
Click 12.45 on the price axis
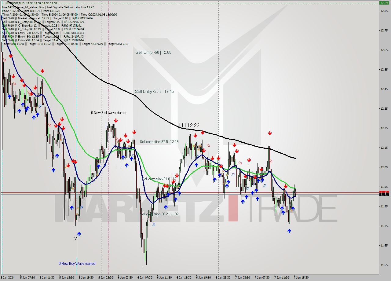(384, 89)
